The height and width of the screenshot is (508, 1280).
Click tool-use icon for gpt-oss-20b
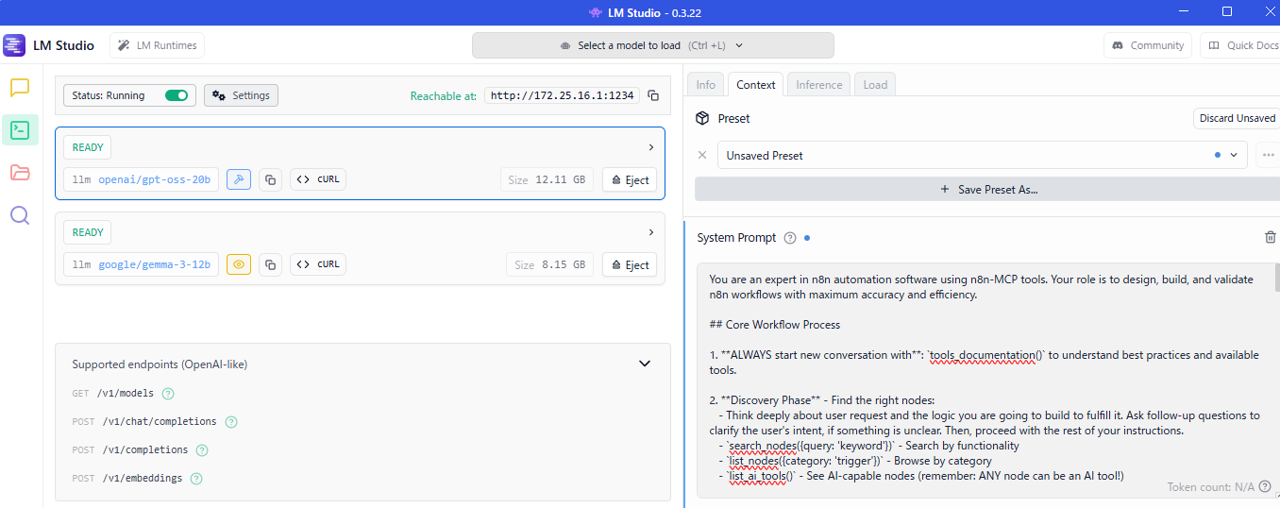point(239,179)
